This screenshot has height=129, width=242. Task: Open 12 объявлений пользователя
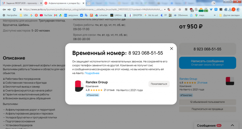[207, 102]
